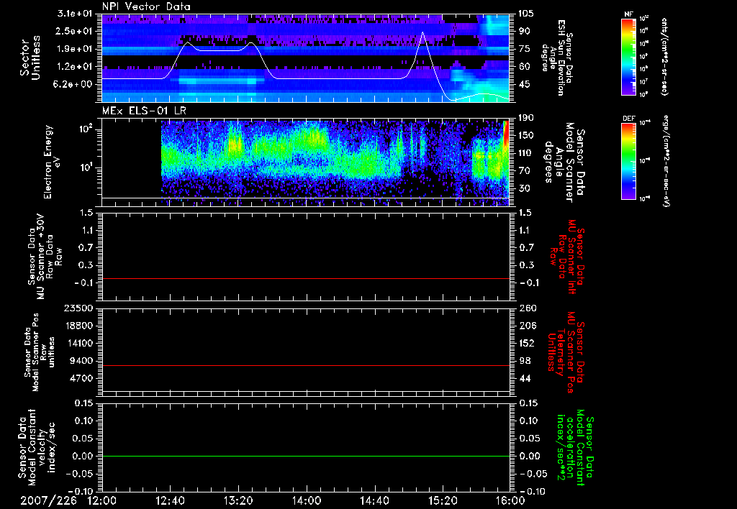Click the '15:20' time tick label
This screenshot has width=737, height=509.
(443, 500)
